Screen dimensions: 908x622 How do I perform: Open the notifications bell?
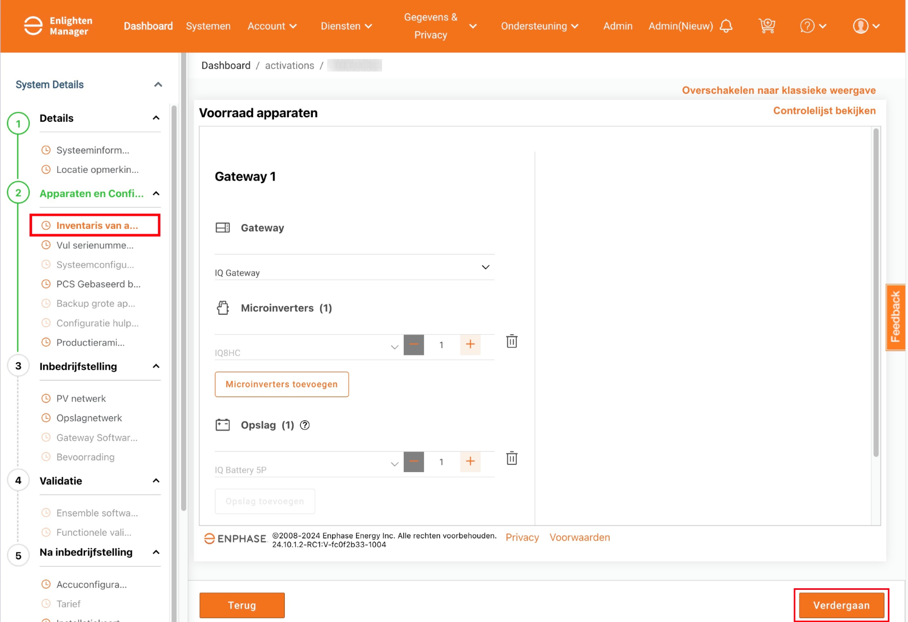tap(726, 26)
